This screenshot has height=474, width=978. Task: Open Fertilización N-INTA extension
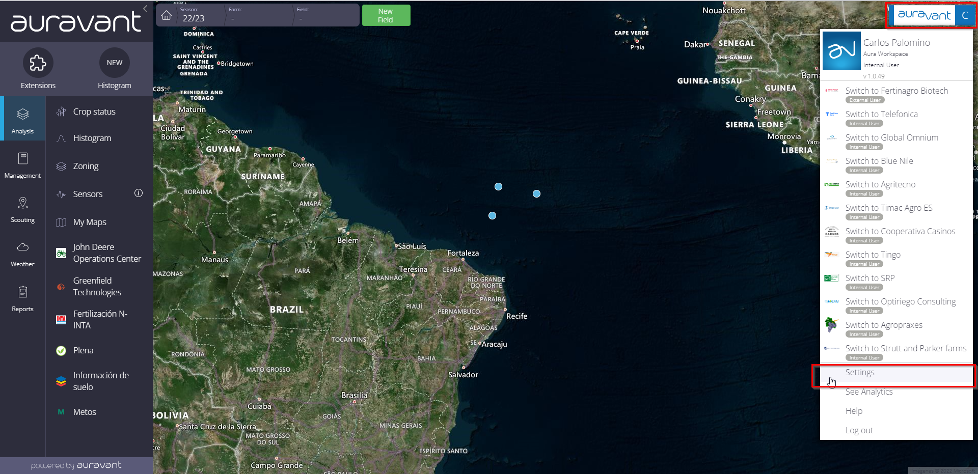tap(100, 320)
